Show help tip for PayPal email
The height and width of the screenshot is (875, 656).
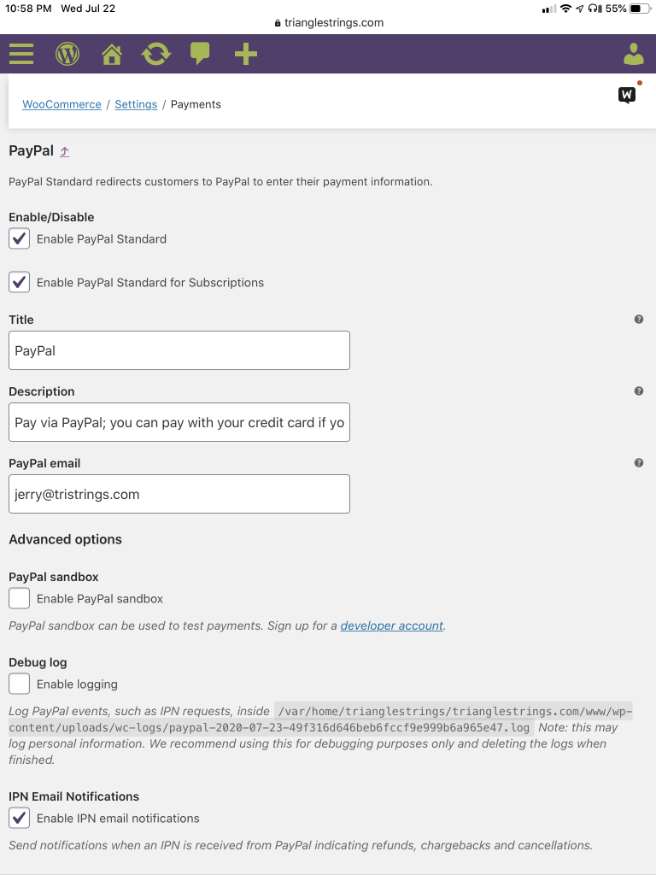639,462
